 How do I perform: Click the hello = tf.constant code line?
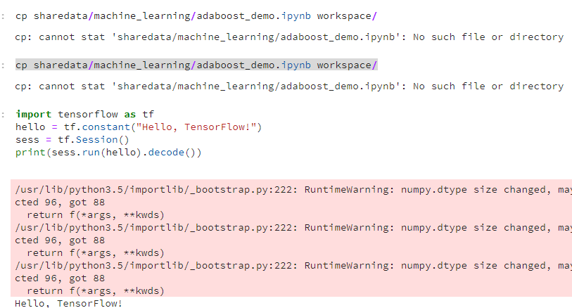point(139,127)
